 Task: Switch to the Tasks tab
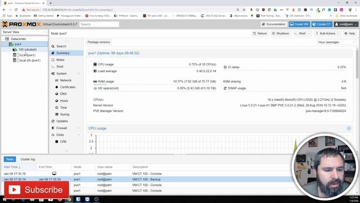10,159
